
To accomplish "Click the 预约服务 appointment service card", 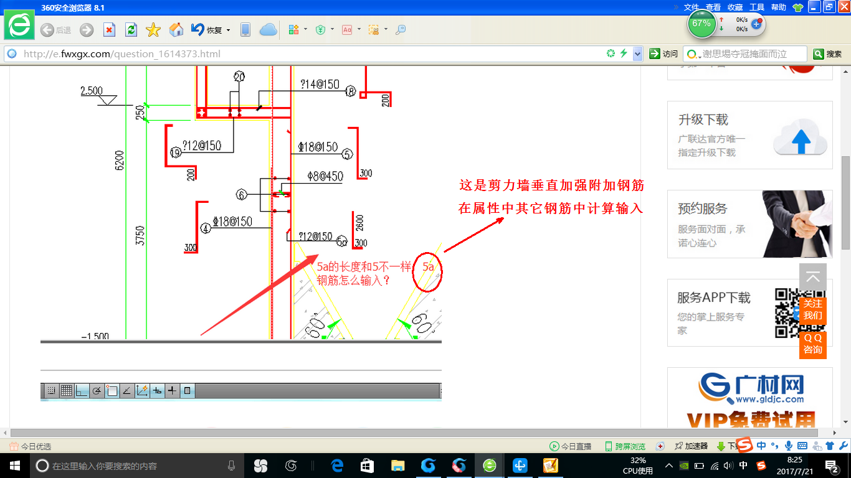I will point(750,224).
